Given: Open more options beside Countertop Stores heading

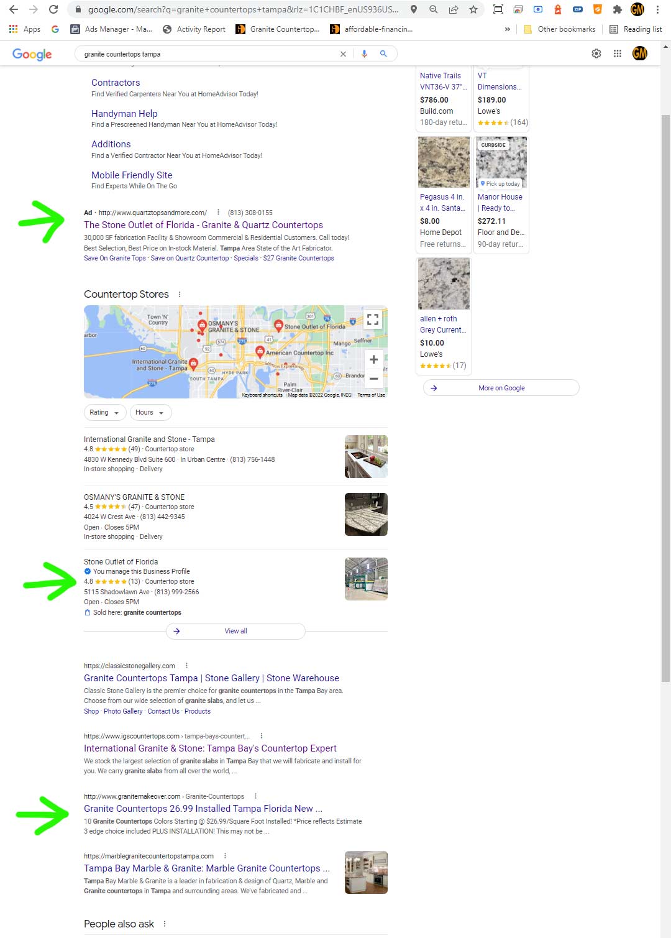Looking at the screenshot, I should pos(180,295).
